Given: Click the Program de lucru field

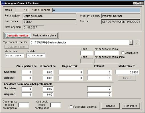Looking at the screenshot, I should pyautogui.click(x=121, y=16).
